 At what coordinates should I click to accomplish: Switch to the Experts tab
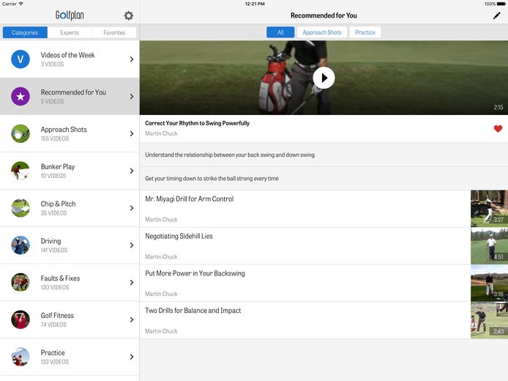pos(70,32)
